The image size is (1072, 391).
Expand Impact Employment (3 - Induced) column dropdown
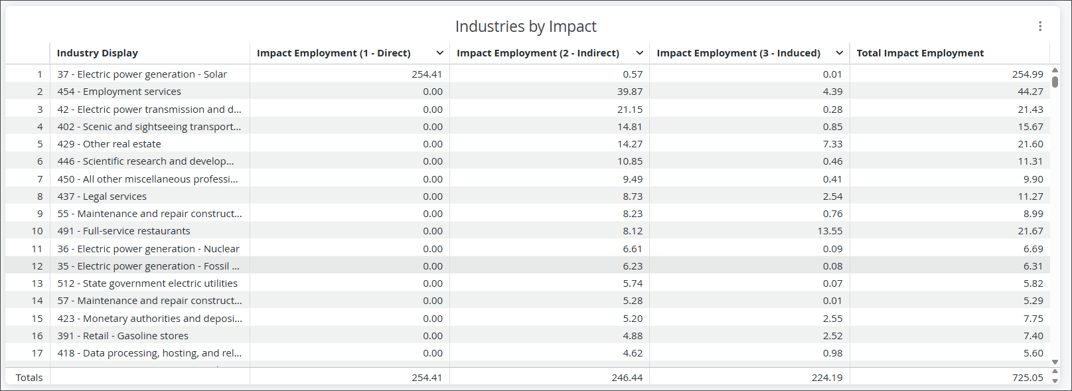tap(839, 53)
